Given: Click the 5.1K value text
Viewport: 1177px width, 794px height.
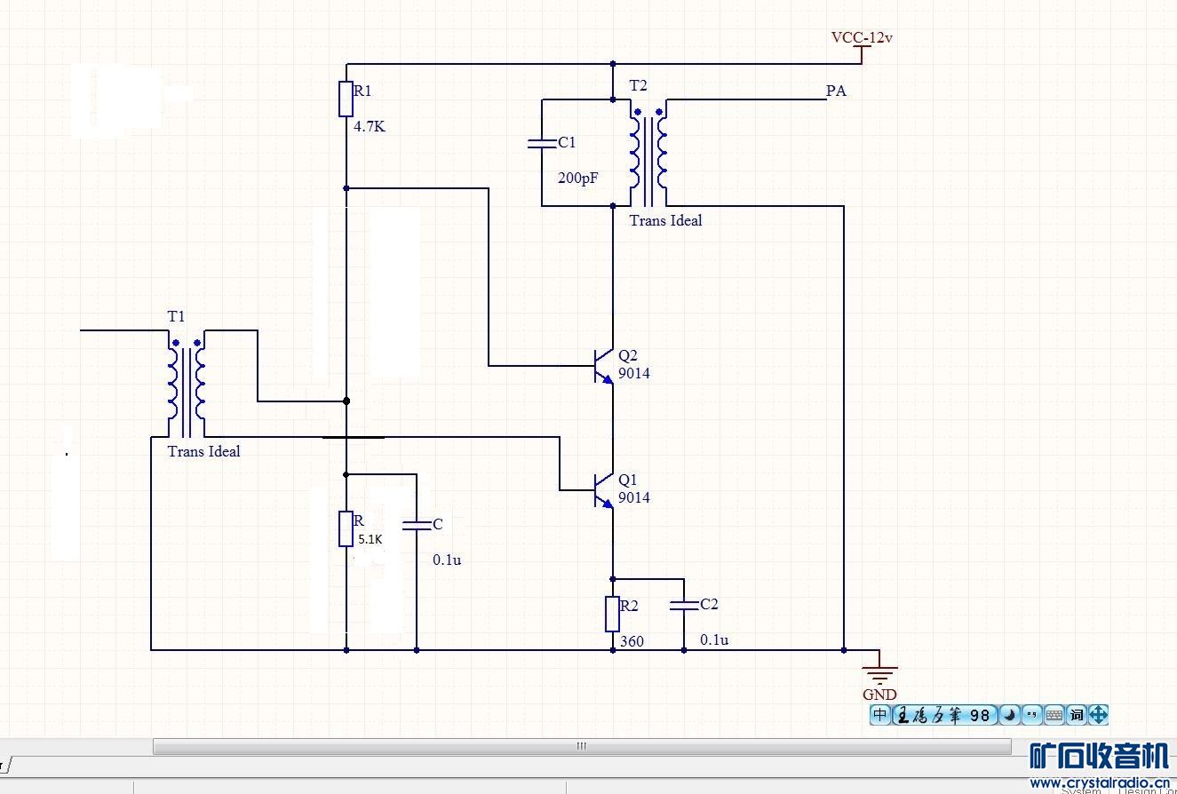Looking at the screenshot, I should pyautogui.click(x=370, y=539).
